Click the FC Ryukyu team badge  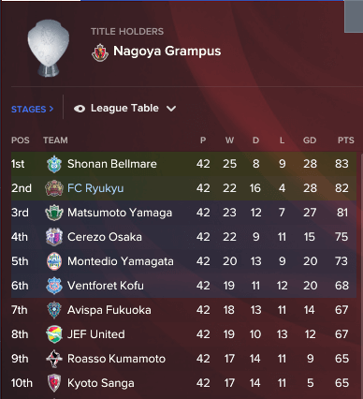click(x=54, y=188)
